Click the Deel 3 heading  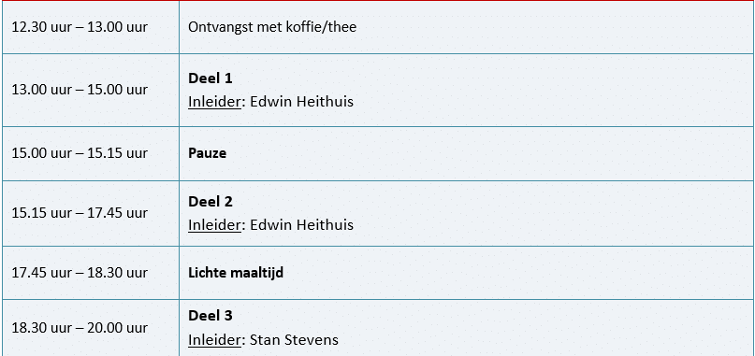210,316
